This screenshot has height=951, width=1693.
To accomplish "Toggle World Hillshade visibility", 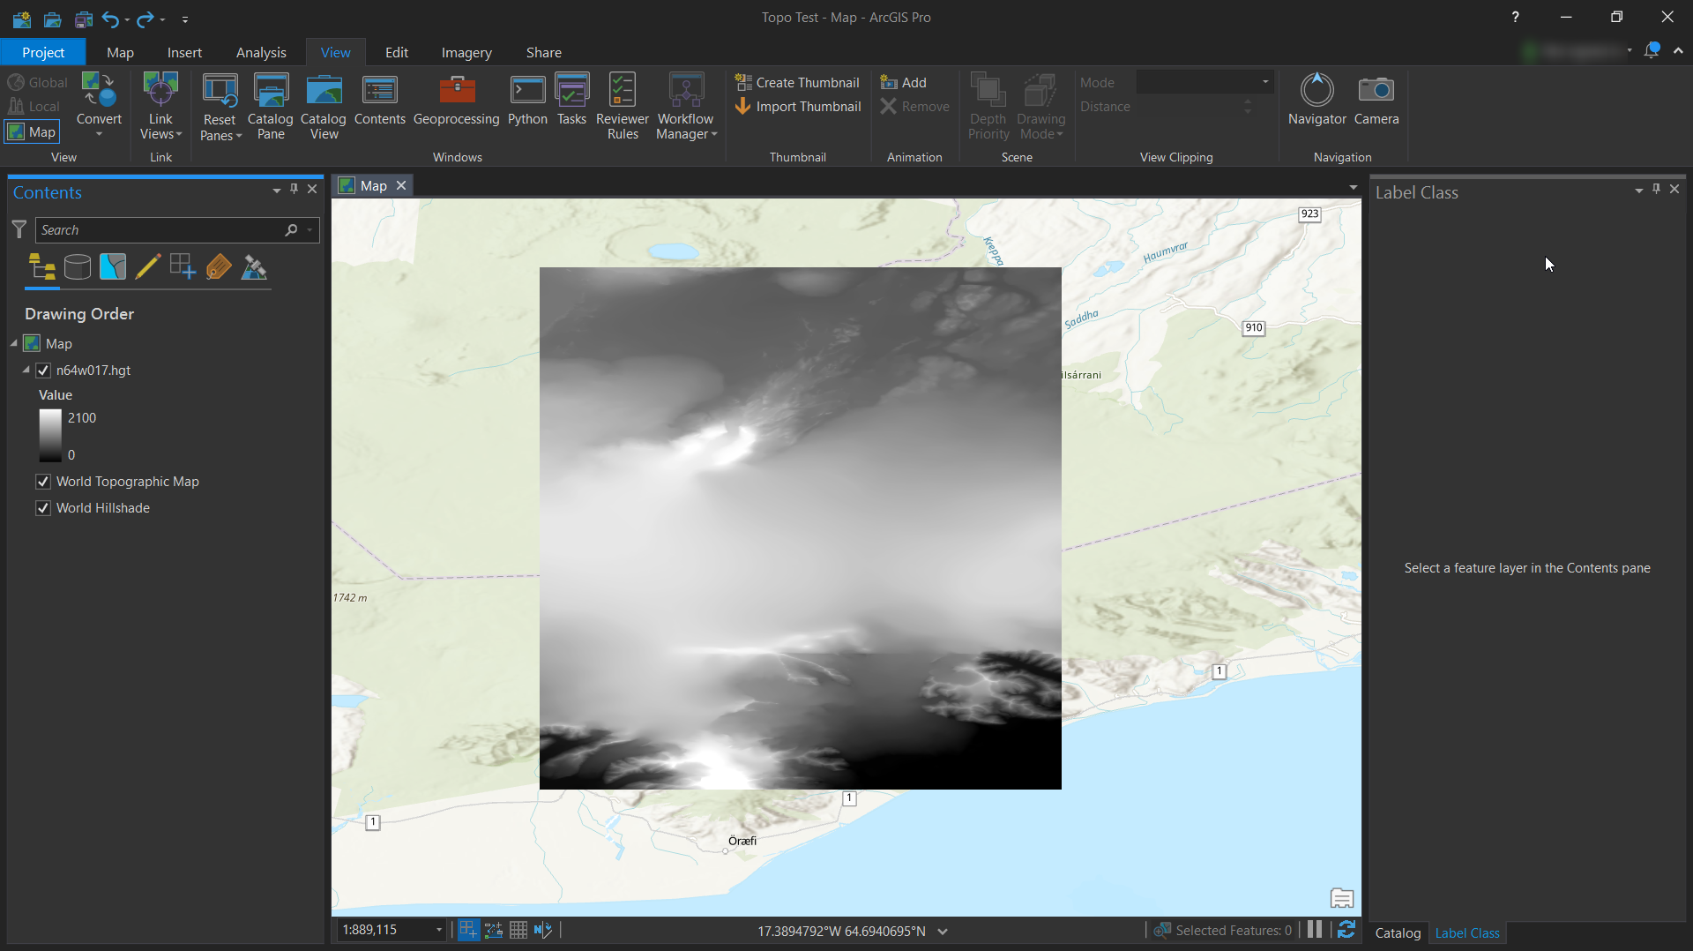I will 43,508.
